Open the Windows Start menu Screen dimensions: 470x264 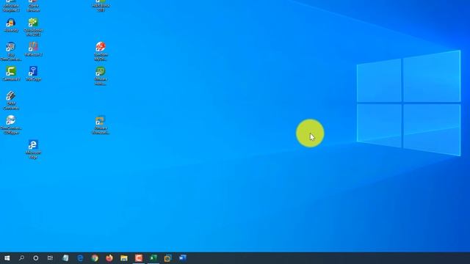[x=7, y=257]
